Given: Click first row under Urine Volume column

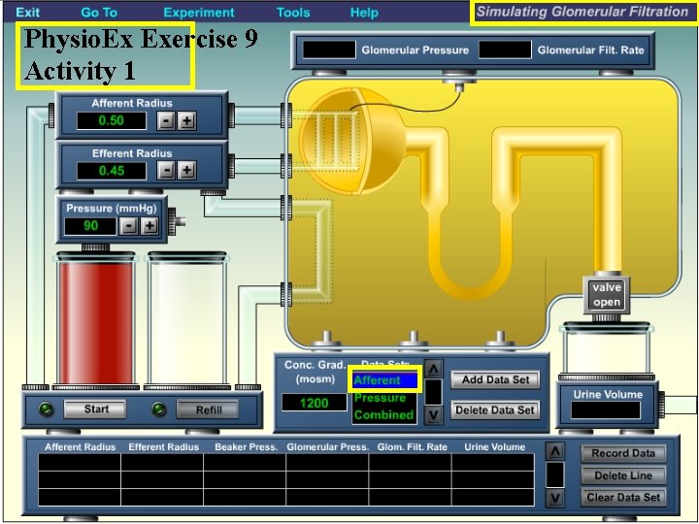Looking at the screenshot, I should point(493,462).
